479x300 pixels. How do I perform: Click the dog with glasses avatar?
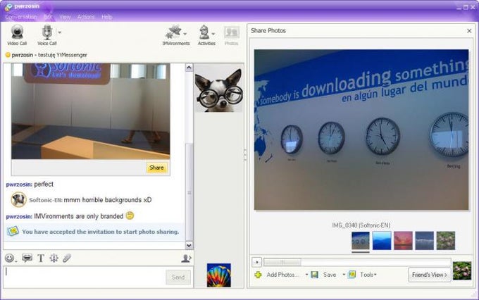point(219,89)
